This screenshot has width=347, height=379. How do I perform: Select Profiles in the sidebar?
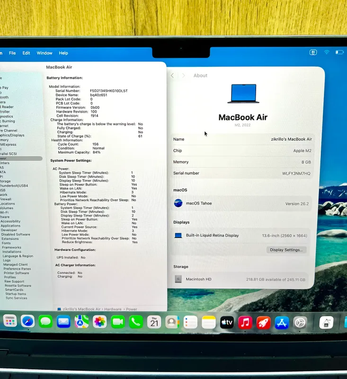click(x=10, y=277)
